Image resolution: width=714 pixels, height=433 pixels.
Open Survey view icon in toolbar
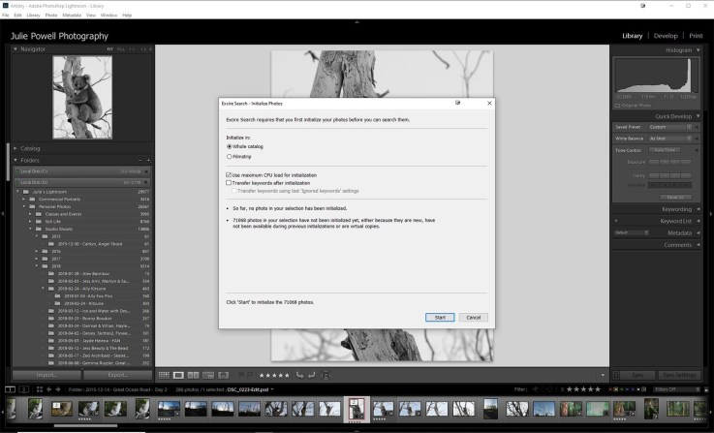point(208,375)
